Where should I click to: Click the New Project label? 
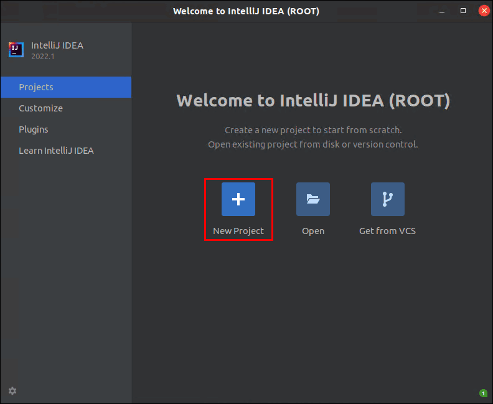(x=238, y=231)
